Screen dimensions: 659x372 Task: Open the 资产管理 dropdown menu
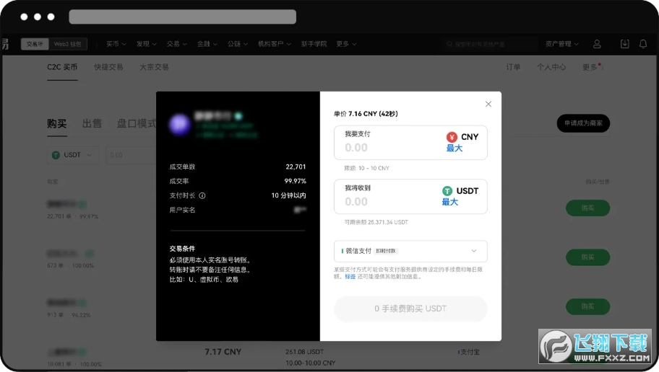click(562, 44)
